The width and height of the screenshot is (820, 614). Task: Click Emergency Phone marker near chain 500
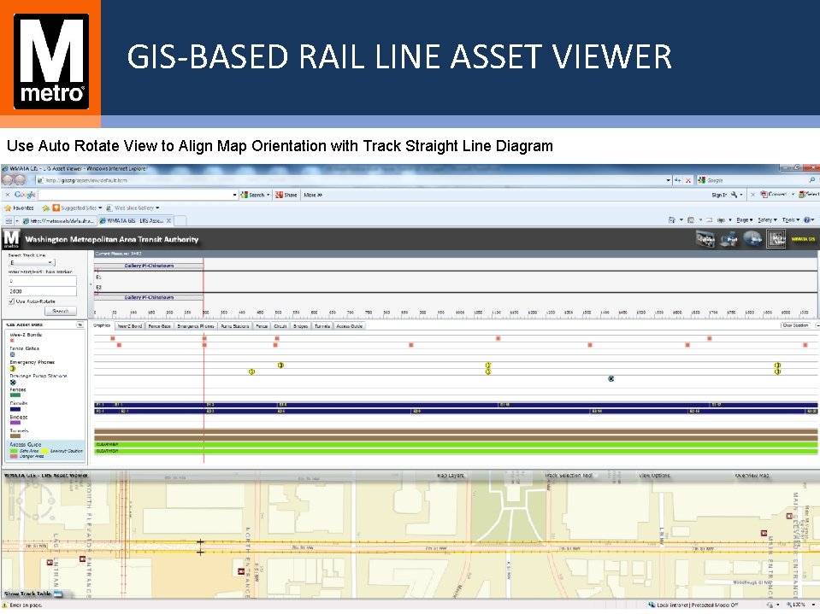tap(280, 365)
